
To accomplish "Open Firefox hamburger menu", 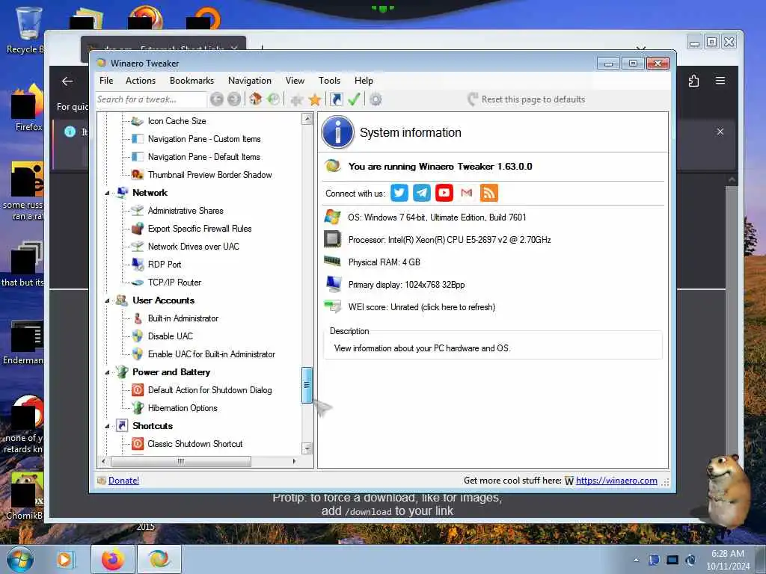I will (720, 81).
